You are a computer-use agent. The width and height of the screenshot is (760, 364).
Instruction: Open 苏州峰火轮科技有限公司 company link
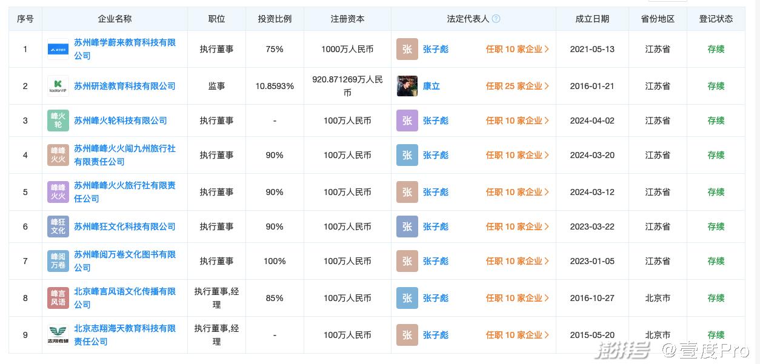coord(121,121)
